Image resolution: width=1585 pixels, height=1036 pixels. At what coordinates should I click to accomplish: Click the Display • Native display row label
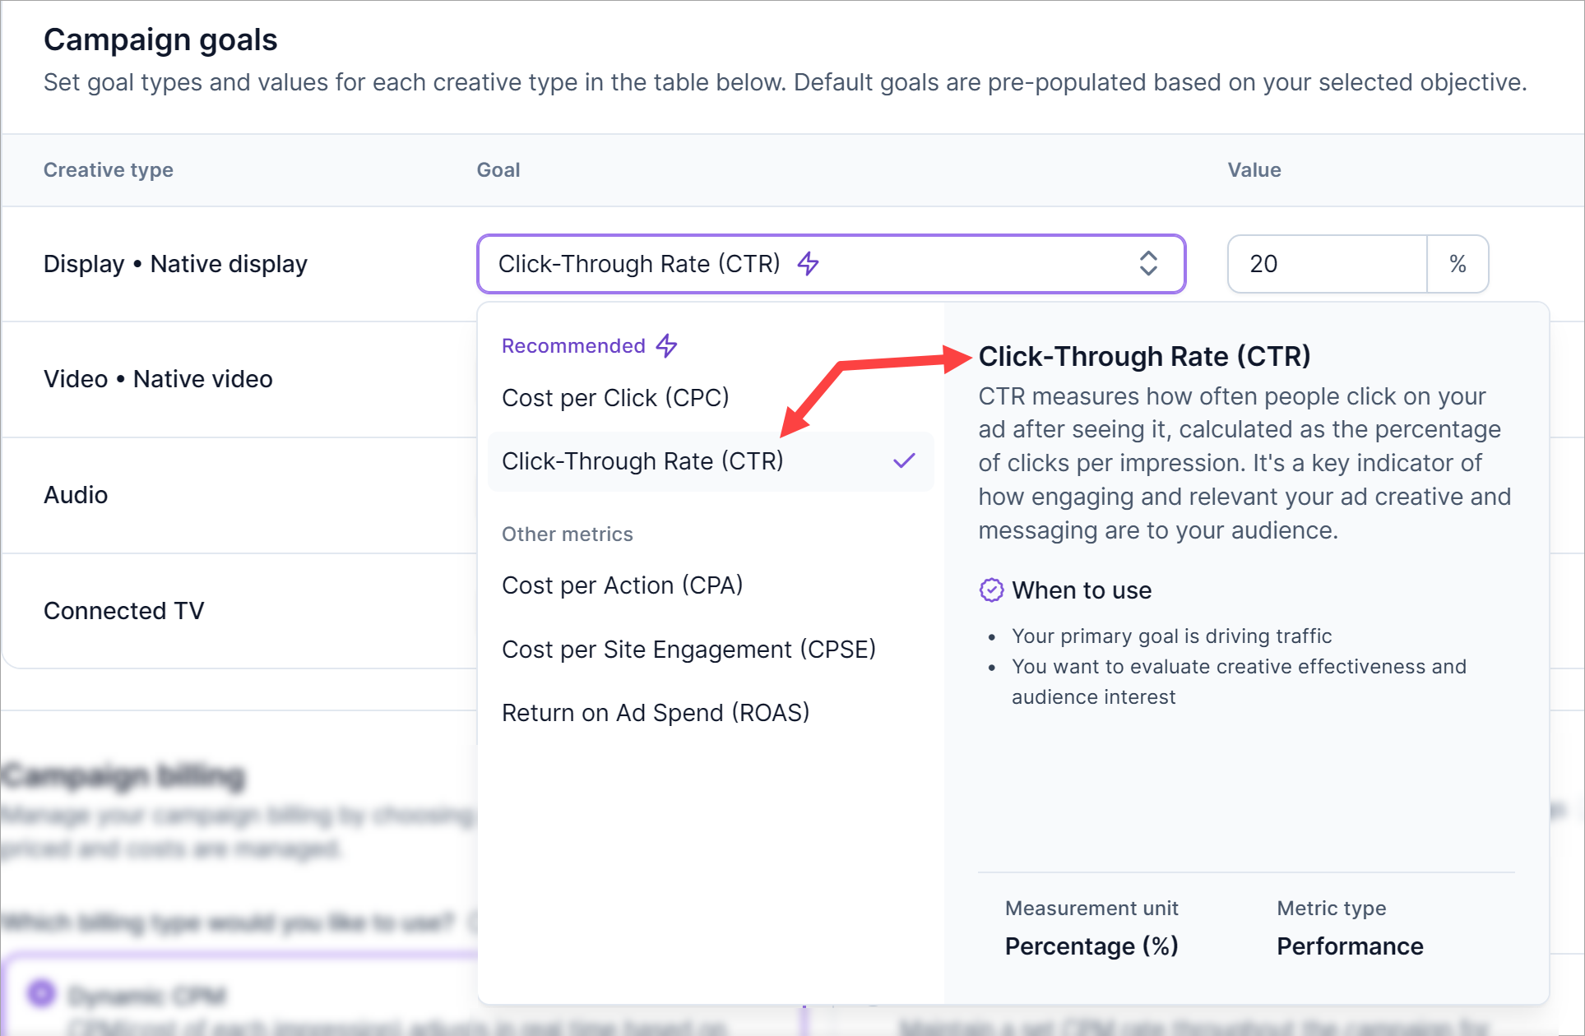click(175, 264)
